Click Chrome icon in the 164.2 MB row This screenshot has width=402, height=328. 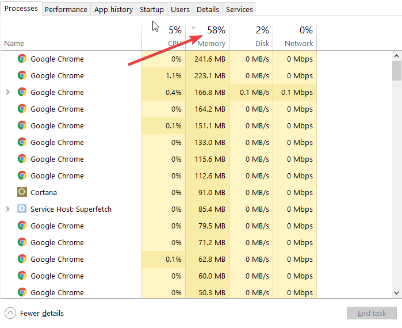pos(22,109)
